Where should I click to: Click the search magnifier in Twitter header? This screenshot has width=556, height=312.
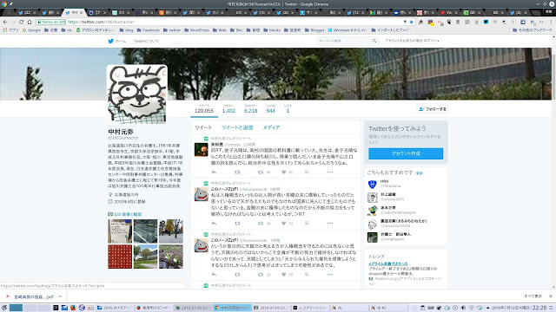(x=374, y=41)
